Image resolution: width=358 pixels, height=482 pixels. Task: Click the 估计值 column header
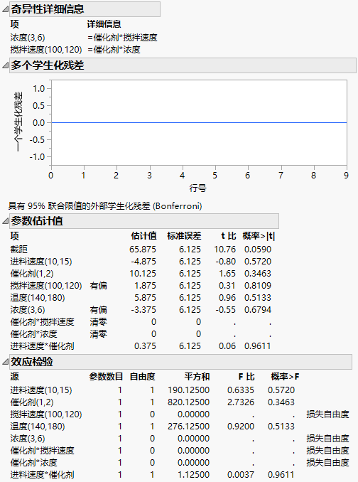(143, 236)
